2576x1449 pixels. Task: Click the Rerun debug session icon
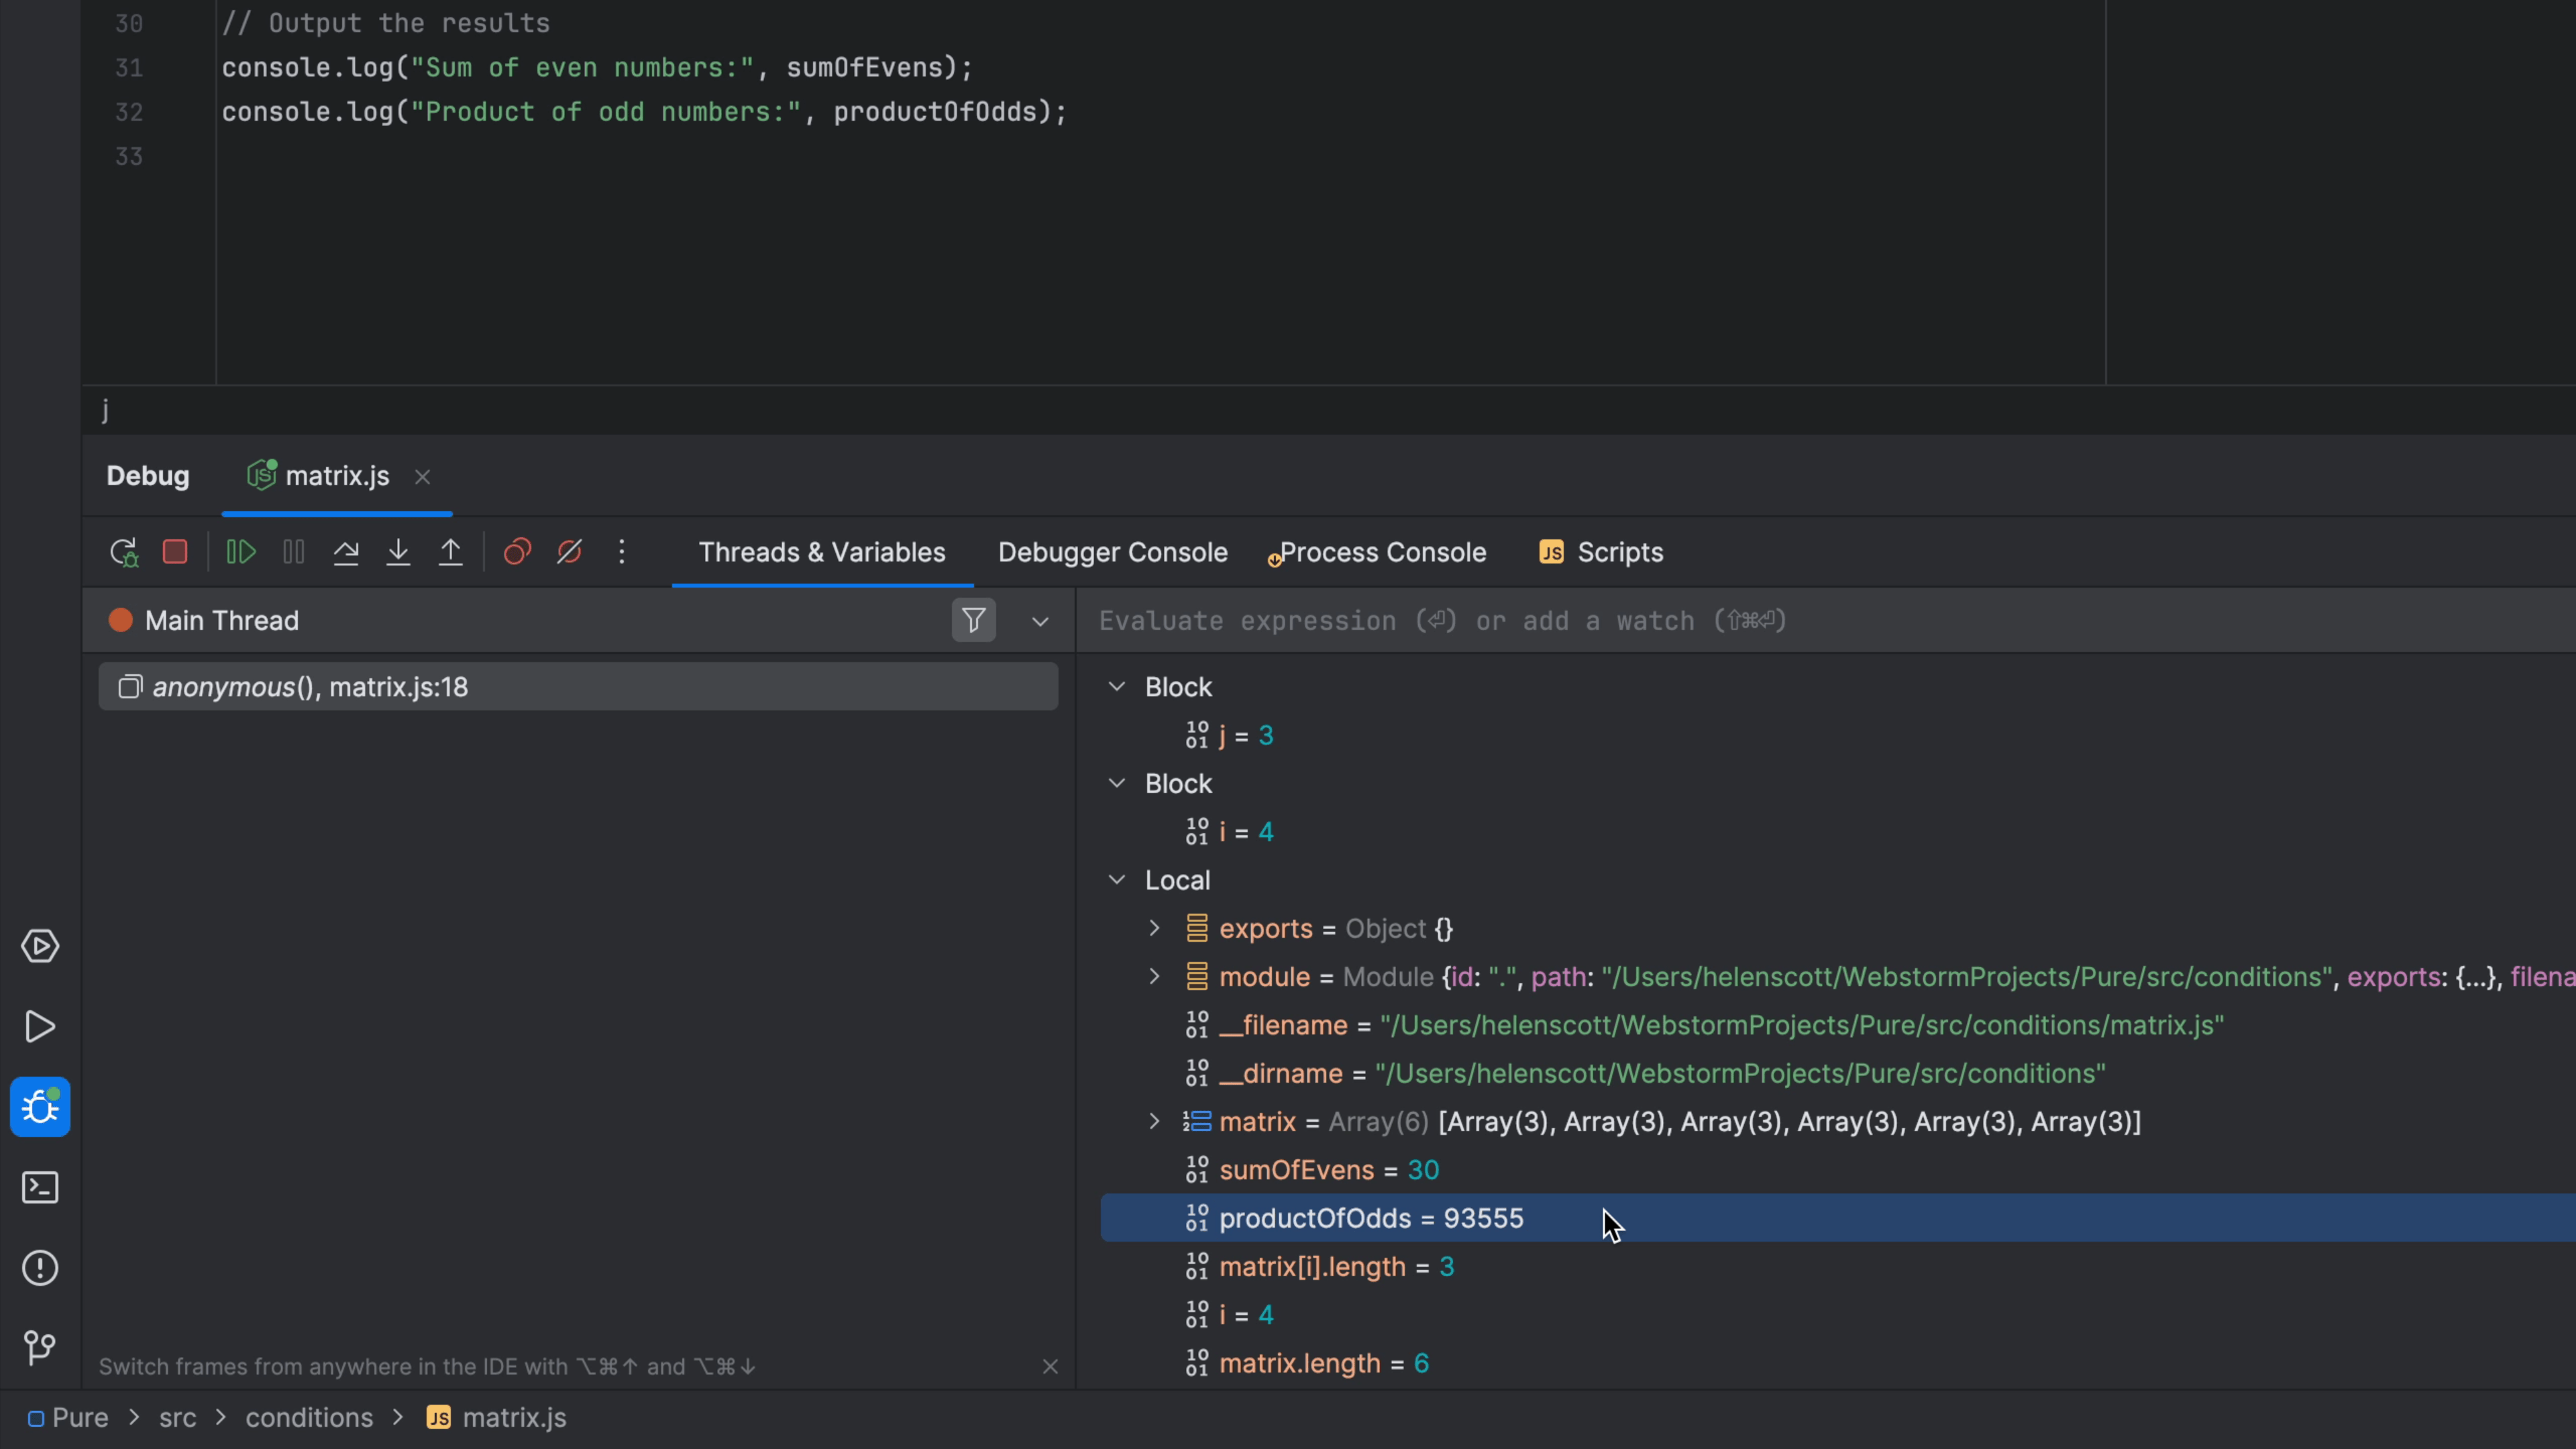tap(123, 551)
